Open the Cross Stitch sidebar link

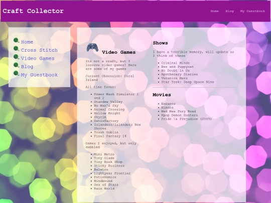39,50
